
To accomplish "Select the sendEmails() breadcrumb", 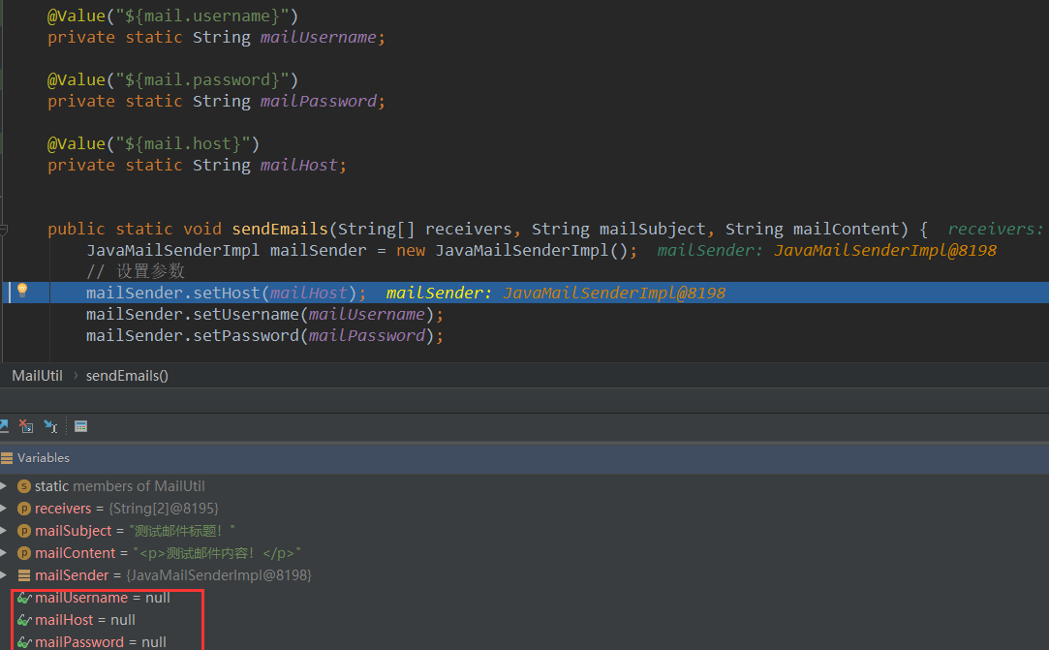I will pos(127,376).
